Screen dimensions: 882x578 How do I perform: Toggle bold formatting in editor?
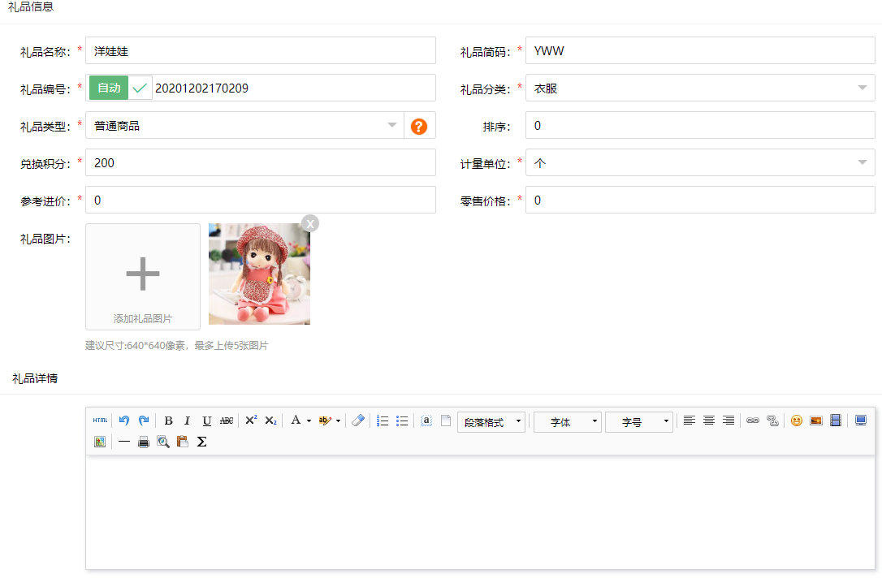[x=168, y=421]
